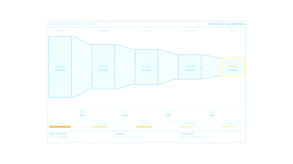Select the LOCK stage header label
Screen dimensions: 293x164
233,31
